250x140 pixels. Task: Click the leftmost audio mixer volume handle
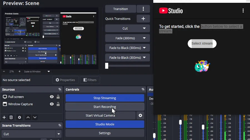(154, 136)
